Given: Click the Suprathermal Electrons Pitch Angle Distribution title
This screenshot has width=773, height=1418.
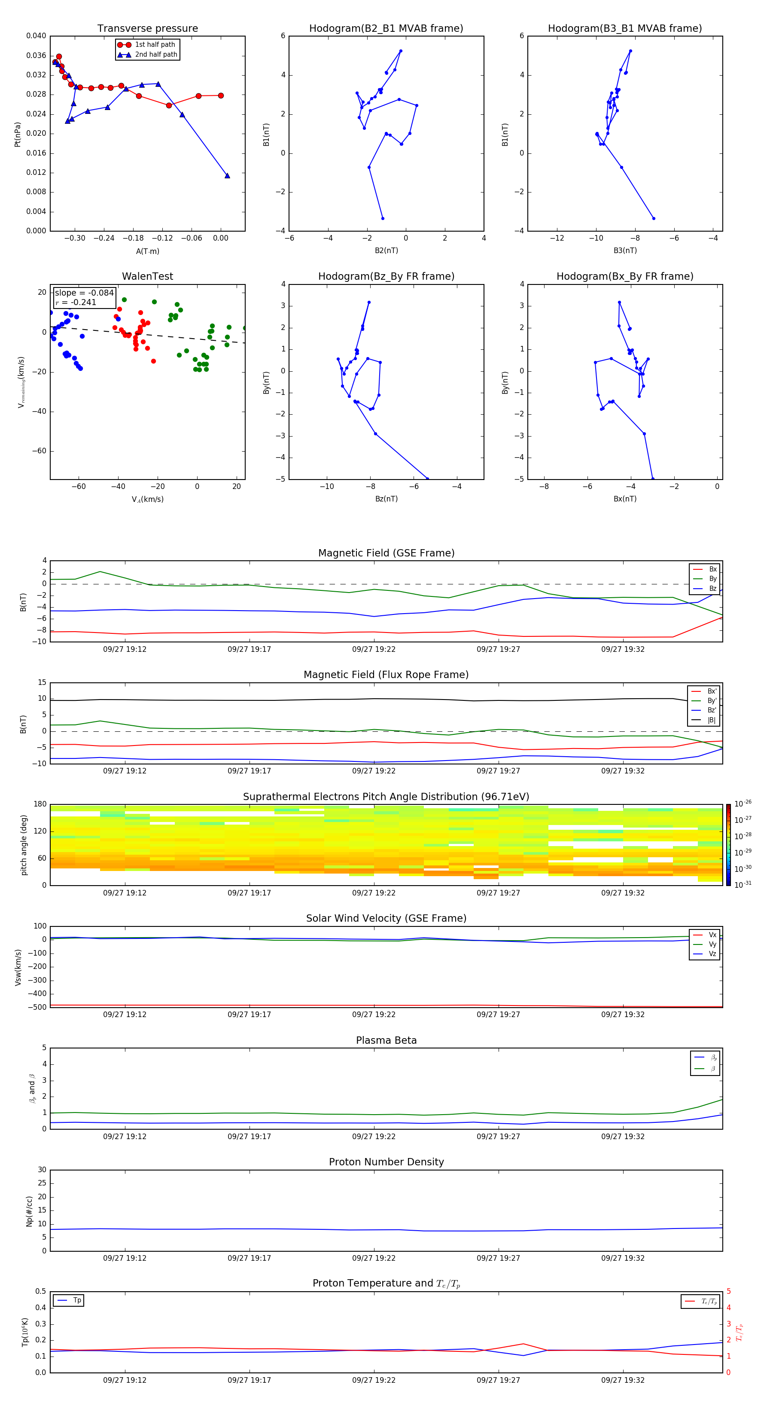Looking at the screenshot, I should (386, 797).
